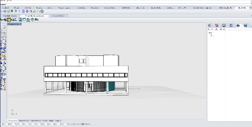Switch to the Right viewport tab

(51, 121)
